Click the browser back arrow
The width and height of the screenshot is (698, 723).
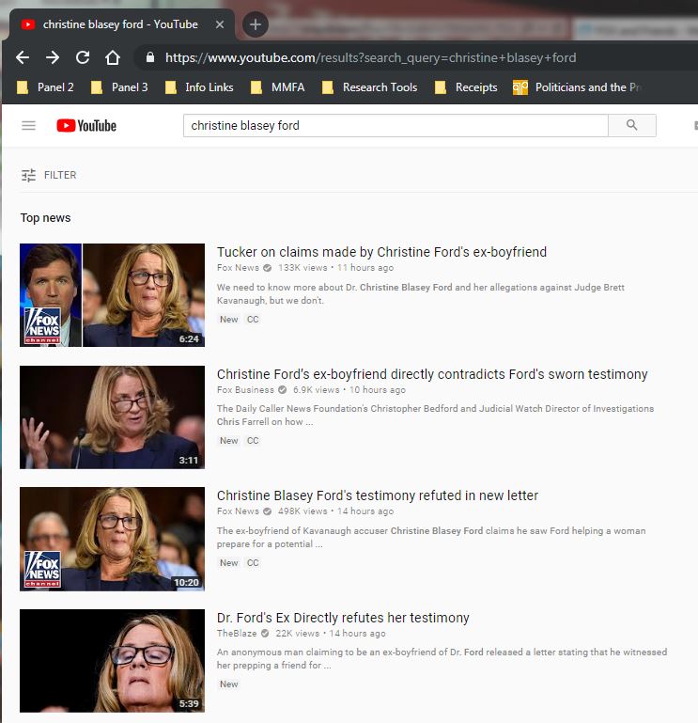[x=23, y=57]
